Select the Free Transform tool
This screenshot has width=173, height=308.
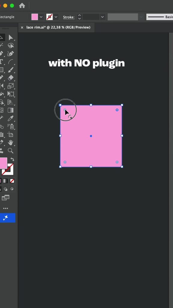pyautogui.click(x=11, y=94)
